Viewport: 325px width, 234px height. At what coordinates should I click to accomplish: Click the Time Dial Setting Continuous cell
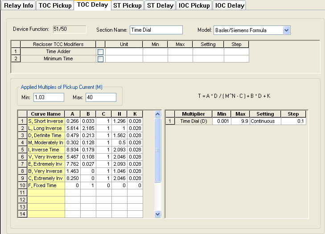(265, 121)
